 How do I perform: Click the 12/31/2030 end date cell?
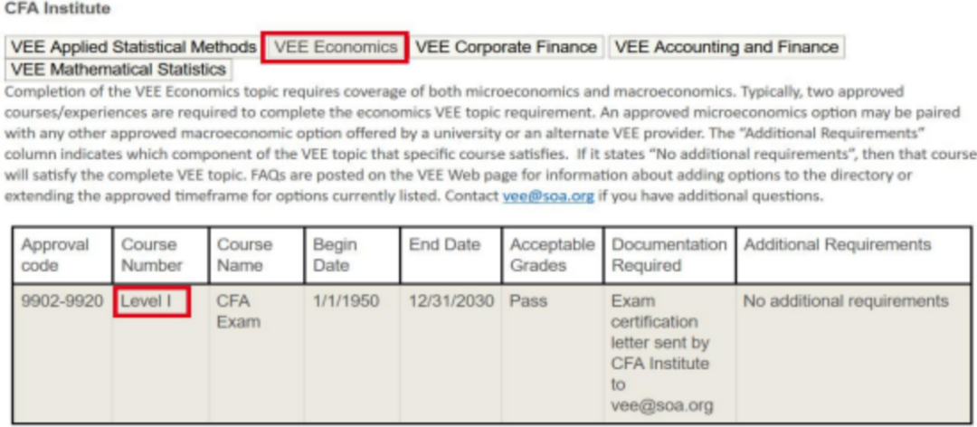pos(451,354)
